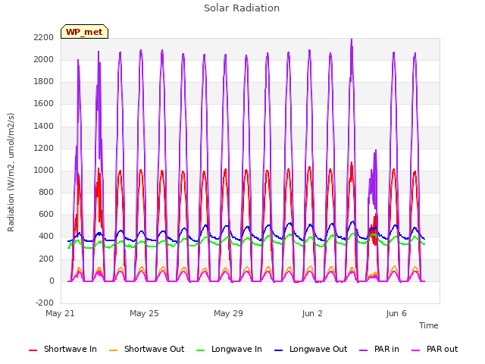Click the Jun 6 x-axis label
Image resolution: width=485 pixels, height=364 pixels.
coord(396,313)
